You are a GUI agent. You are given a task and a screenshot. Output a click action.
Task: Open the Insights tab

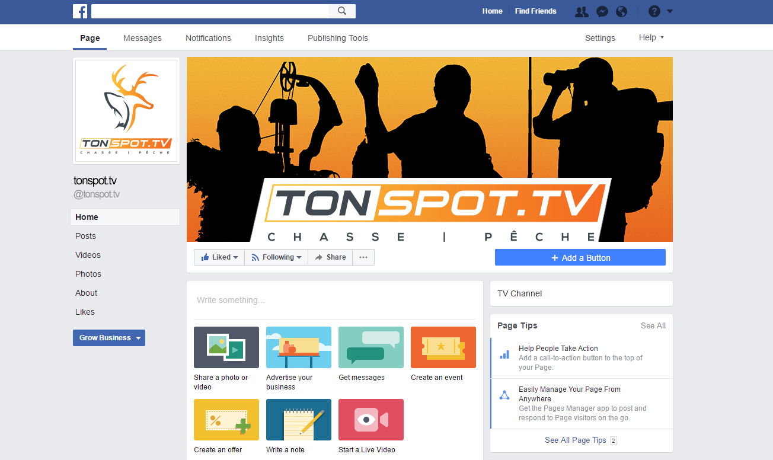(x=269, y=38)
